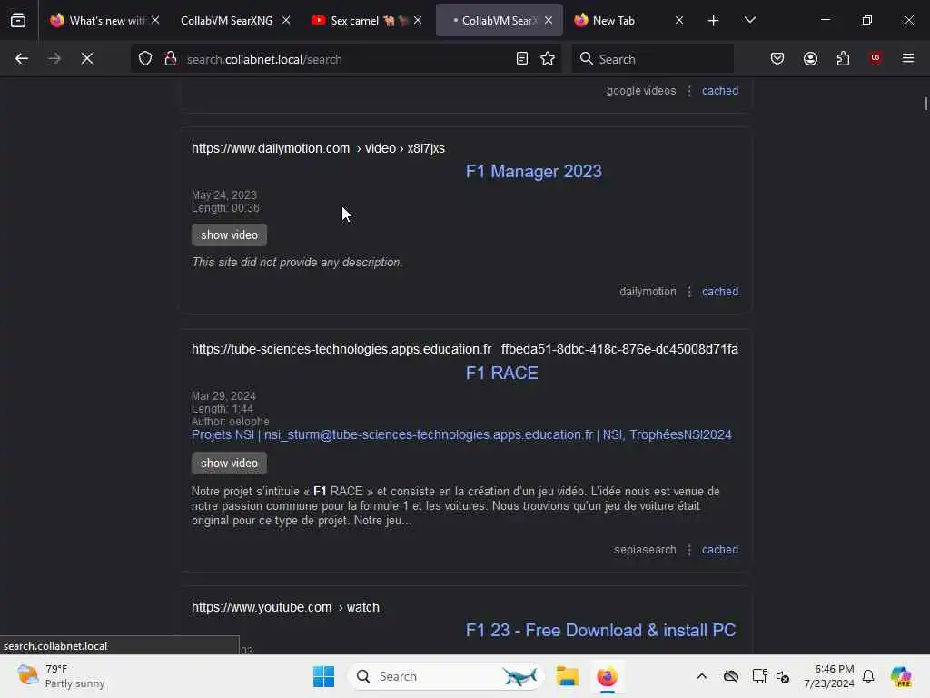Click the volume muted tray icon
Screen dimensions: 930x698
tap(783, 676)
